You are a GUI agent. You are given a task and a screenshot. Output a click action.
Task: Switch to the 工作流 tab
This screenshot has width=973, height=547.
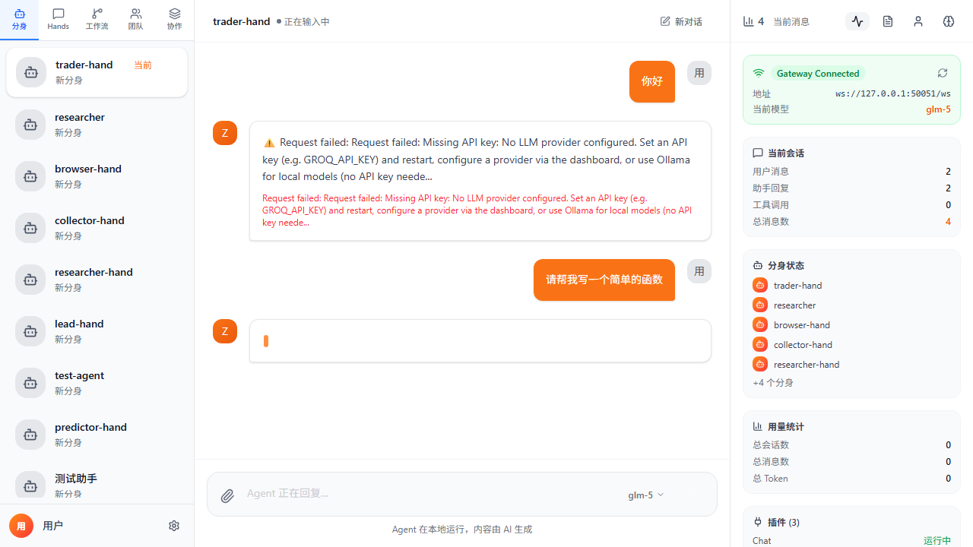(x=97, y=20)
